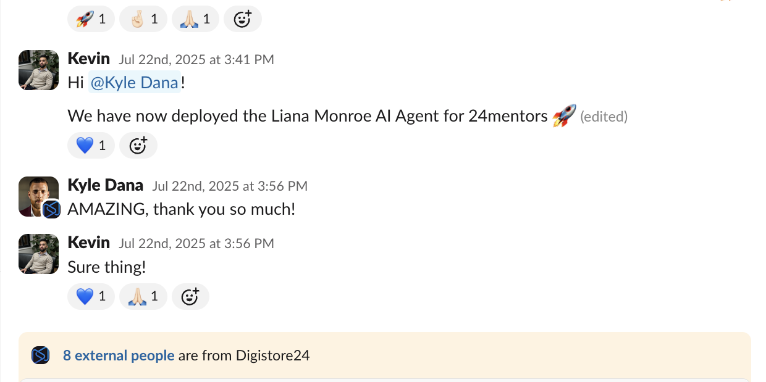
Task: Click the blue heart reaction under 'Sure thing!'
Action: (91, 296)
